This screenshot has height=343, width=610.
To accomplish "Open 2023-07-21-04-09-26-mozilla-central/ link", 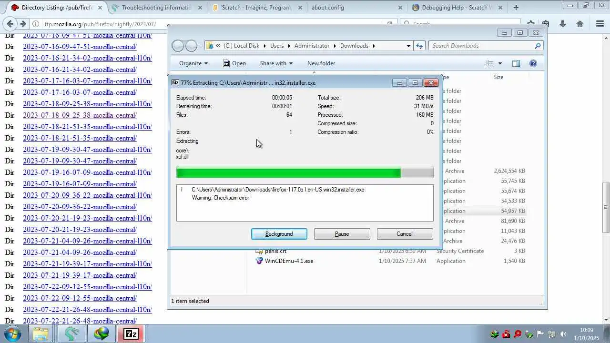I will 80,252.
